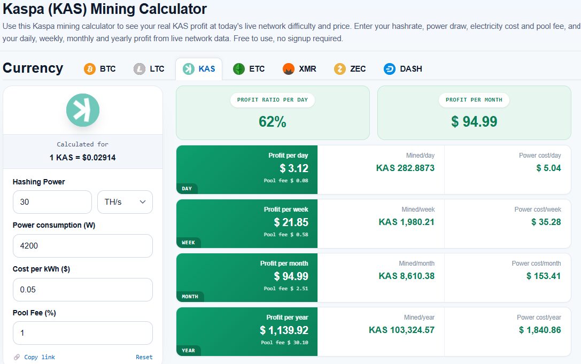581x364 pixels.
Task: Reset the calculator inputs
Action: point(144,357)
